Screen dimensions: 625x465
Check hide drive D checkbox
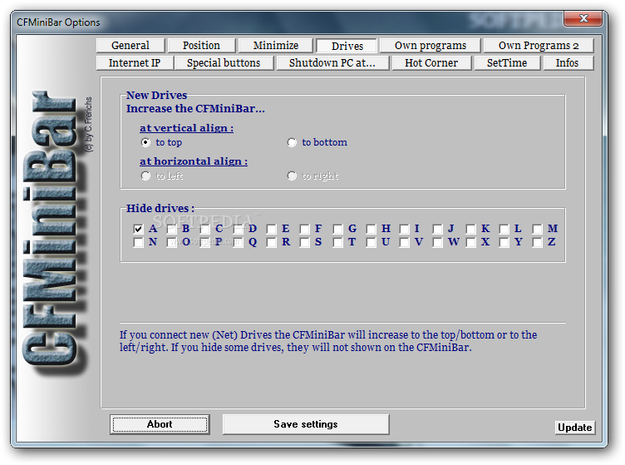click(x=238, y=229)
